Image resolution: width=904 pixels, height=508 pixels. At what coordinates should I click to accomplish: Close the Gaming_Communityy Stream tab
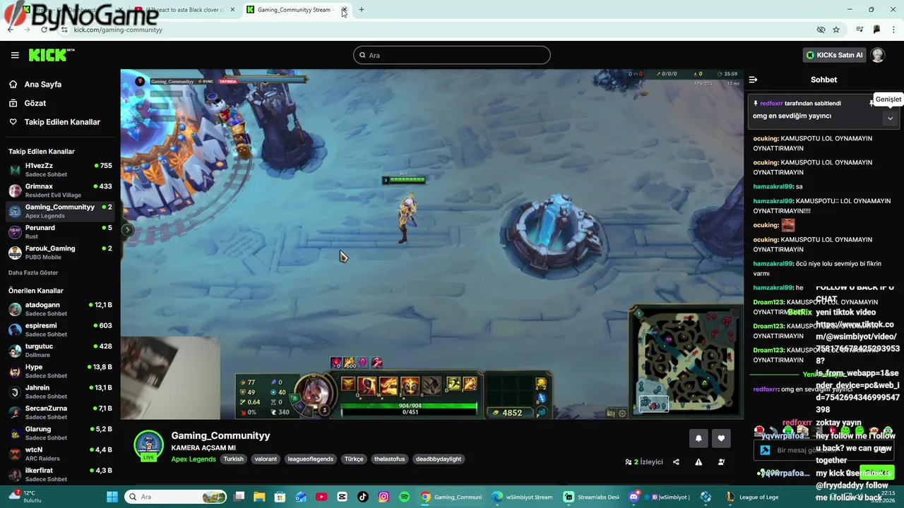(344, 10)
